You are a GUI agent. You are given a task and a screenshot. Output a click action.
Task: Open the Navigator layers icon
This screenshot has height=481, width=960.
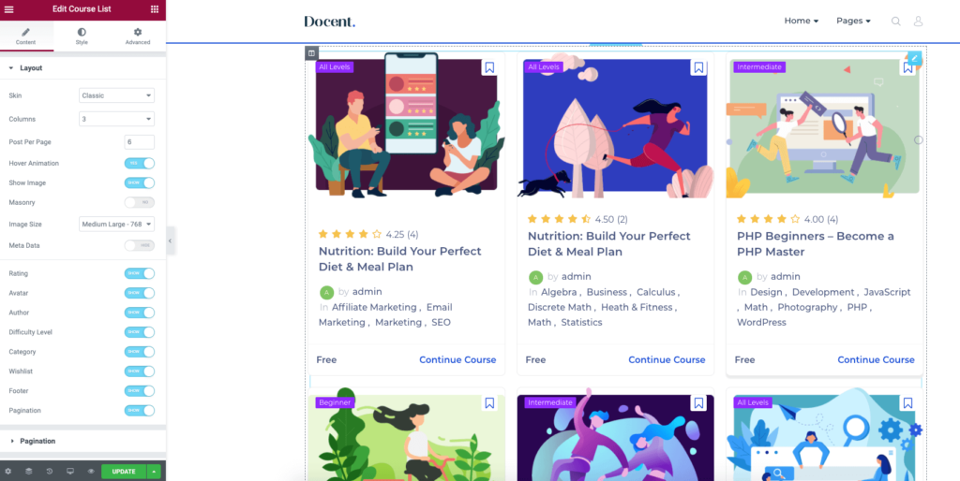[29, 472]
